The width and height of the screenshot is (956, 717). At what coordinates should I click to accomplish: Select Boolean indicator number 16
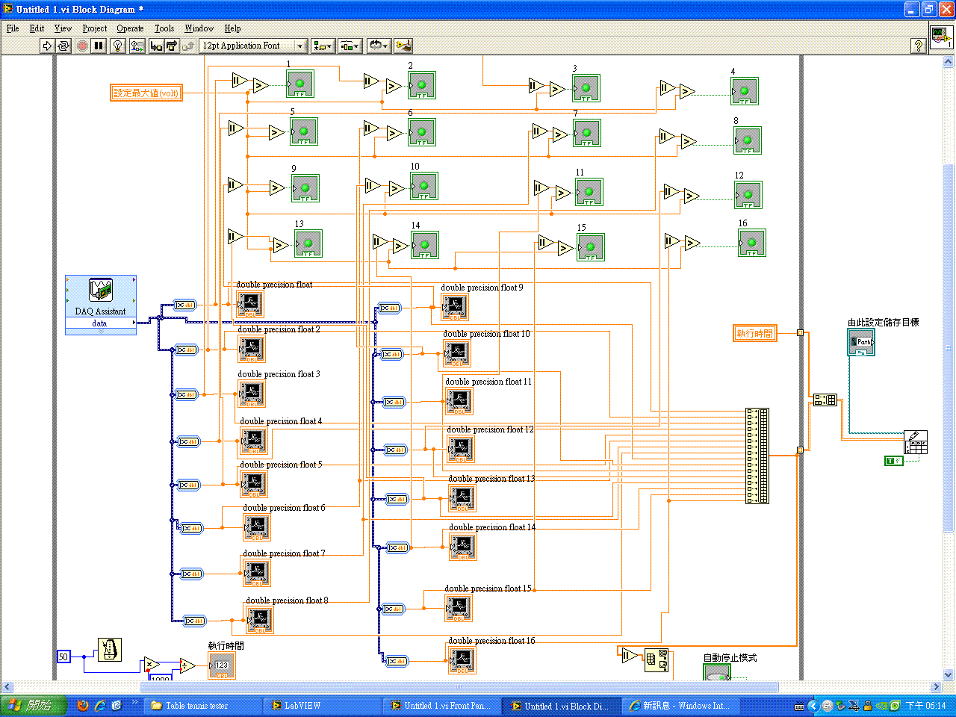pos(752,243)
